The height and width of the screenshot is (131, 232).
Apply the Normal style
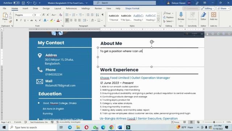tap(113, 17)
